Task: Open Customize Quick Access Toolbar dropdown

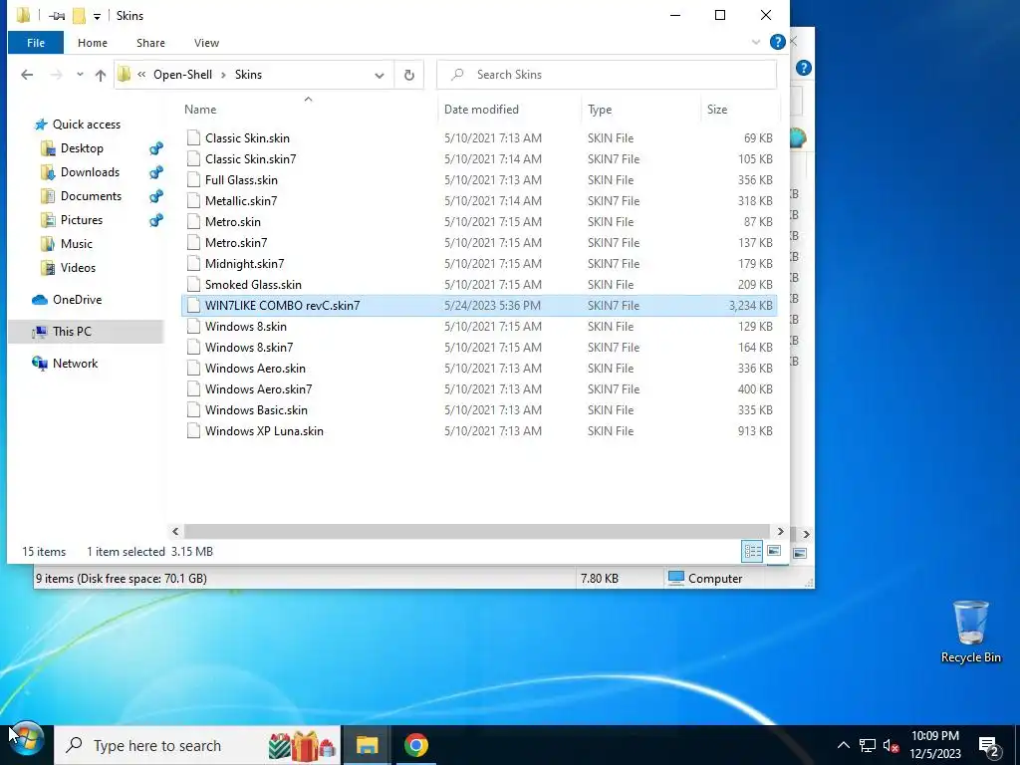Action: [x=97, y=16]
